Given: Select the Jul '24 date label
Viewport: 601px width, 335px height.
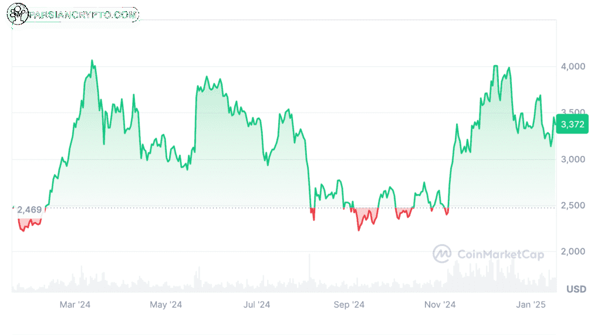Looking at the screenshot, I should [257, 305].
